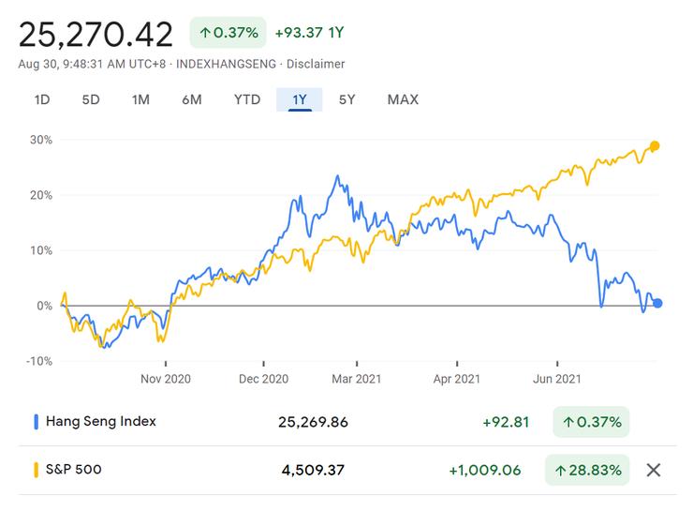Click the Mar 2021 axis label
The image size is (693, 511).
point(358,379)
